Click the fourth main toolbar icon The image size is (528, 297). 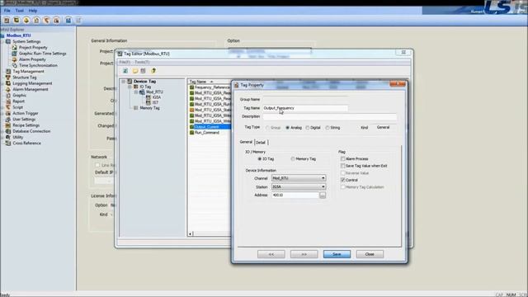[x=36, y=20]
